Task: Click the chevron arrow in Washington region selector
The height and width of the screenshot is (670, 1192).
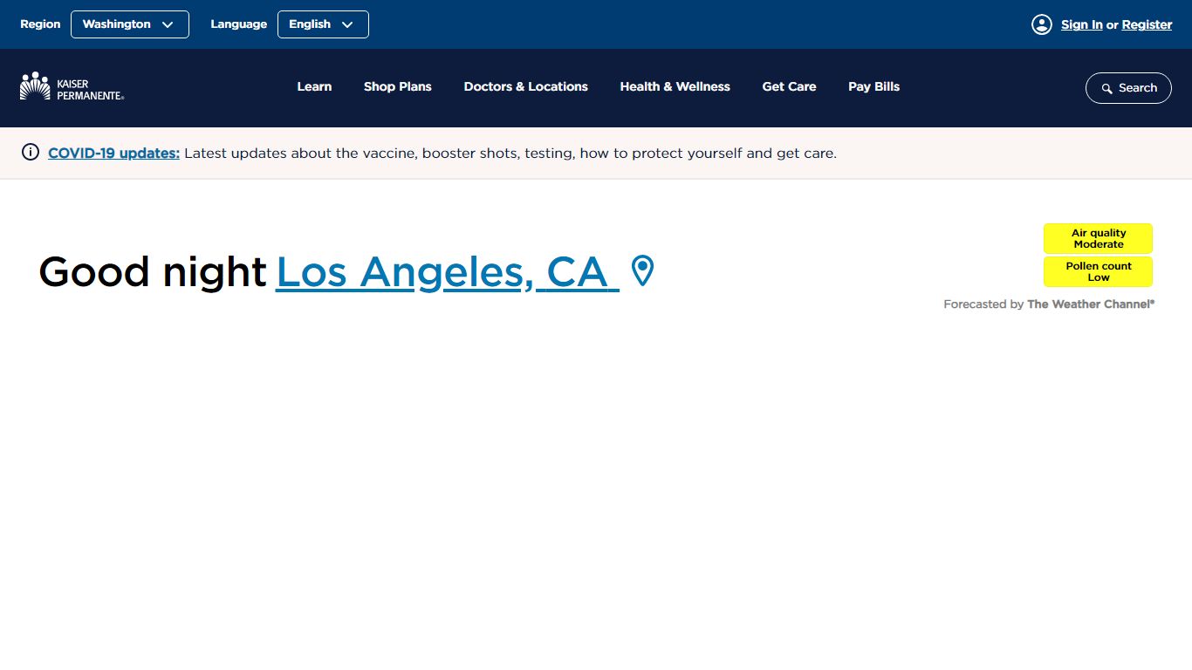Action: 168,24
